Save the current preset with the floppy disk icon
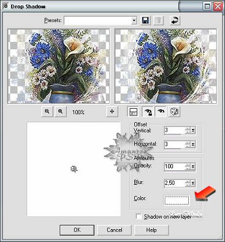This screenshot has width=225, height=242. [x=145, y=20]
